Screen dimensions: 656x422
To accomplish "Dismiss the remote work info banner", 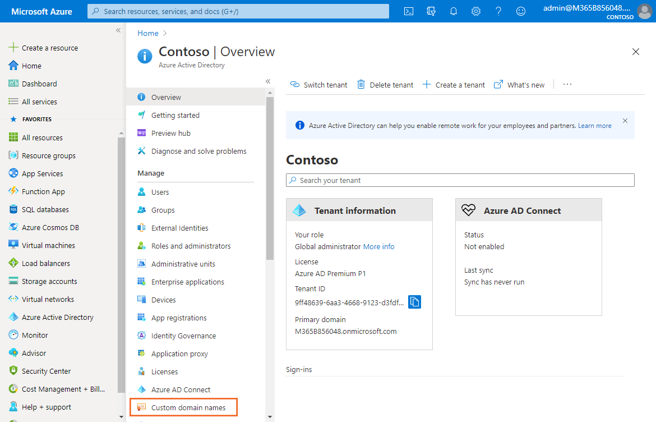I will pos(625,121).
